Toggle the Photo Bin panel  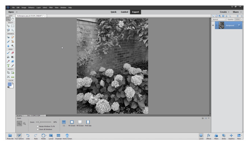(x=10, y=137)
